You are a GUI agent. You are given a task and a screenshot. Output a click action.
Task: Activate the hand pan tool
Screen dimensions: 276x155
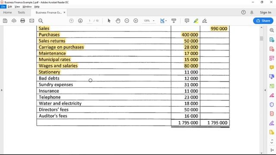pyautogui.click(x=118, y=21)
